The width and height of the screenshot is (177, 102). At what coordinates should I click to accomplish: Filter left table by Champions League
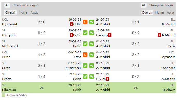click(x=25, y=5)
